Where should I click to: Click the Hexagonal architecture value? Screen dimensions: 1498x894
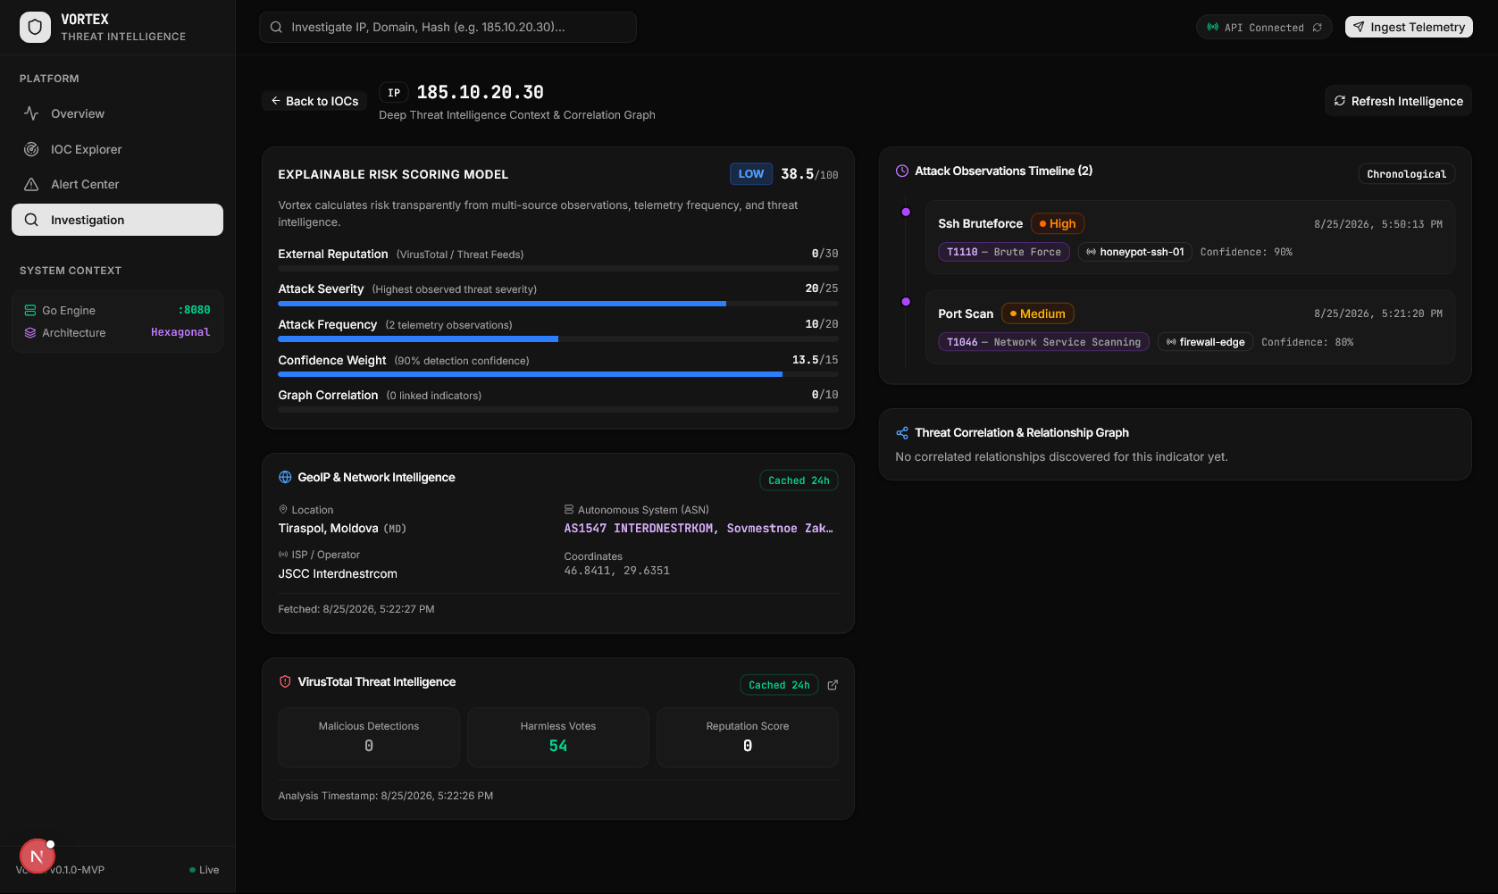(180, 332)
